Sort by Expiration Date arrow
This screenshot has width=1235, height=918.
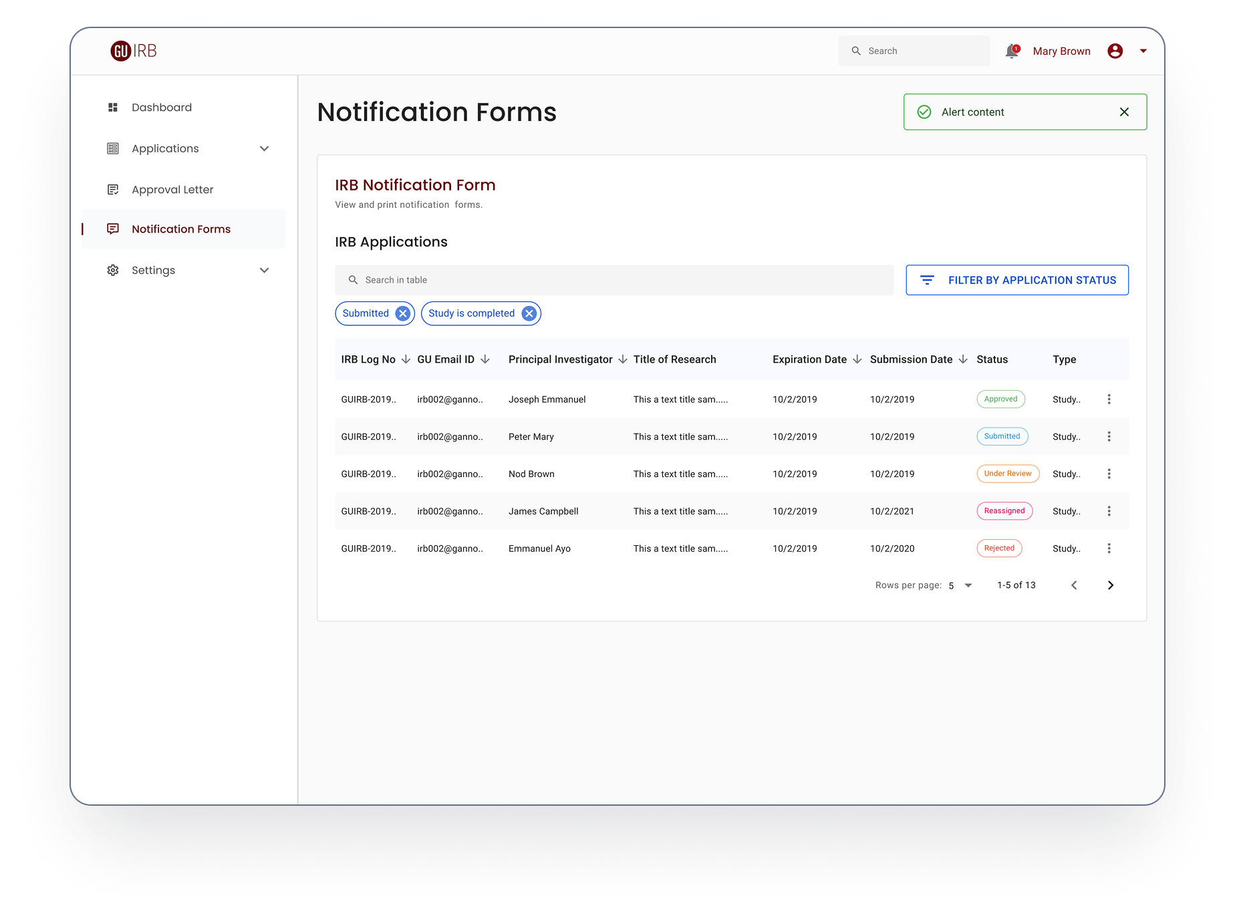(857, 359)
